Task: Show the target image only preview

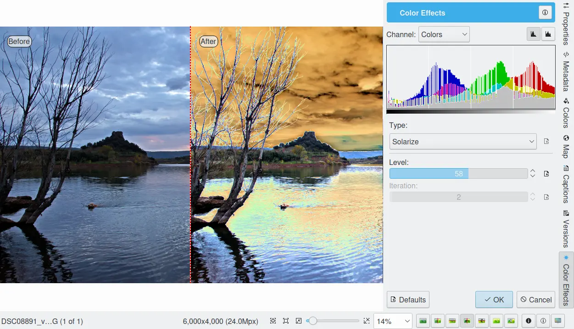Action: point(496,321)
